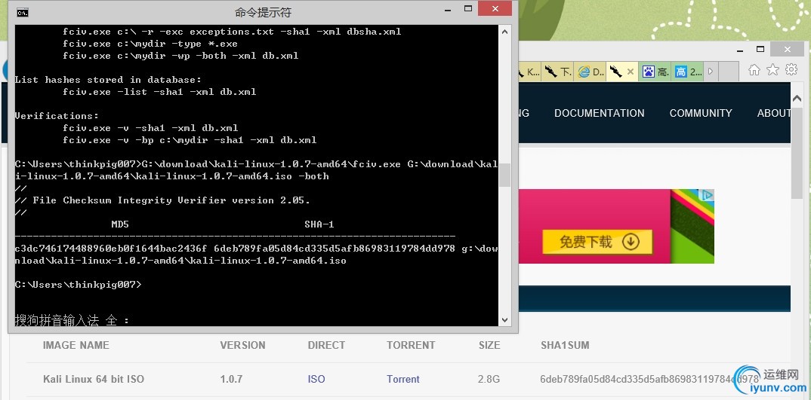Image resolution: width=811 pixels, height=400 pixels.
Task: Click the 免费下载 ad button
Action: (x=597, y=242)
